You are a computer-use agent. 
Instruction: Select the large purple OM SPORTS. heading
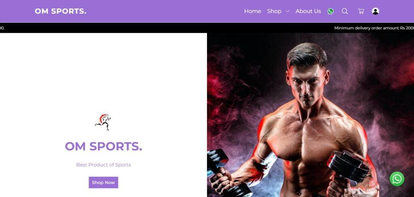click(103, 147)
